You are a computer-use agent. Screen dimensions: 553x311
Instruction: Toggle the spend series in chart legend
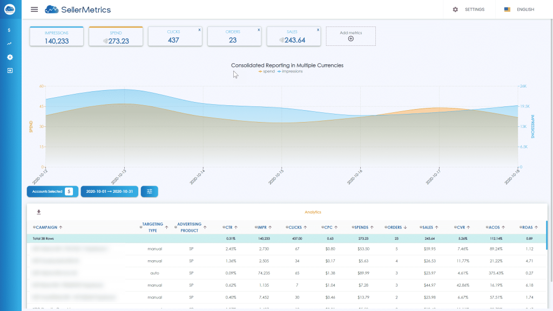click(267, 71)
